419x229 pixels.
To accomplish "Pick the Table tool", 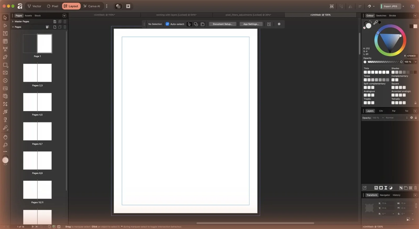I will coord(5,41).
